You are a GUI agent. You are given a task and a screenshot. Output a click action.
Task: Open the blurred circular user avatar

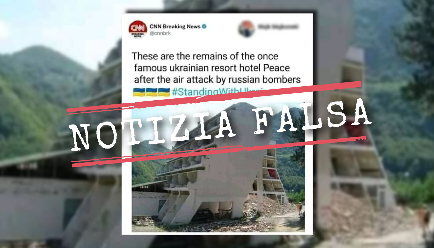246,29
